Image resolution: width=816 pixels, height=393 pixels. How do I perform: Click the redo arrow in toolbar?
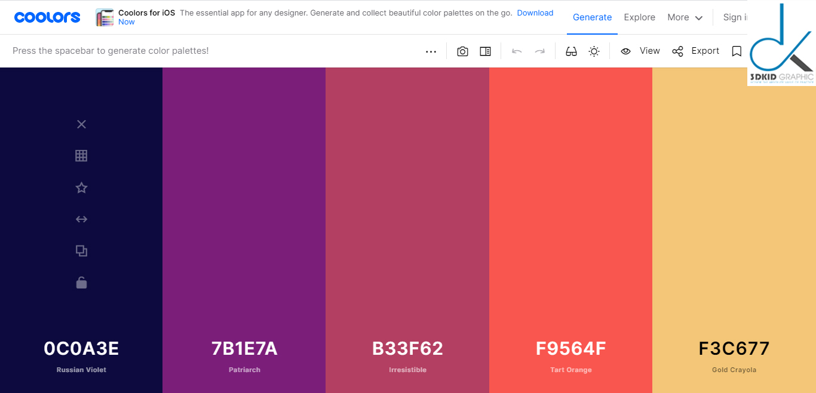(540, 51)
